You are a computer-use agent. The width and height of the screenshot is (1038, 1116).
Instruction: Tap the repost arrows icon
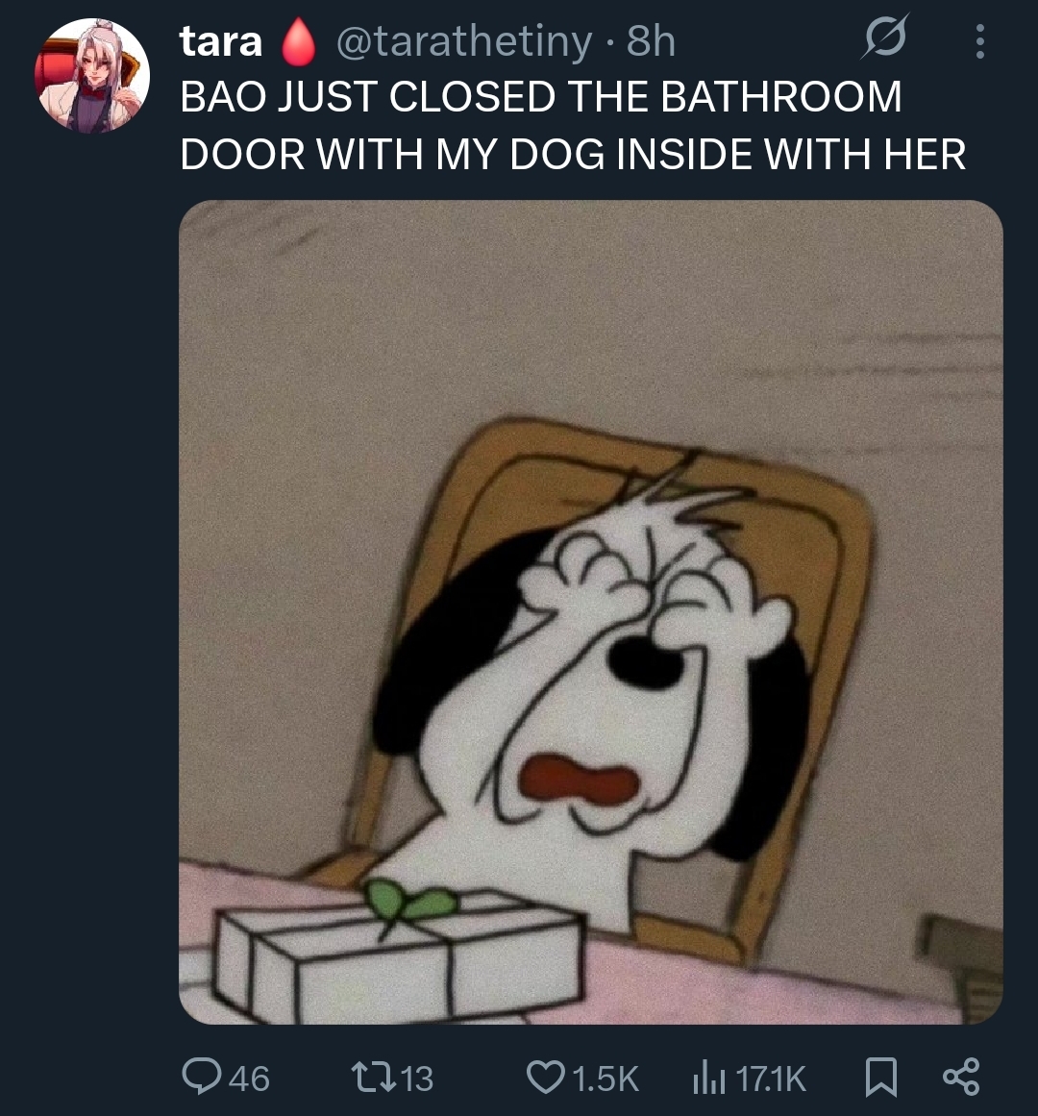(x=374, y=1077)
